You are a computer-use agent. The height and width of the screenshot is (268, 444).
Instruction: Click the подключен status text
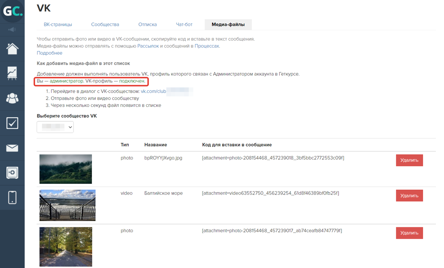click(x=132, y=81)
